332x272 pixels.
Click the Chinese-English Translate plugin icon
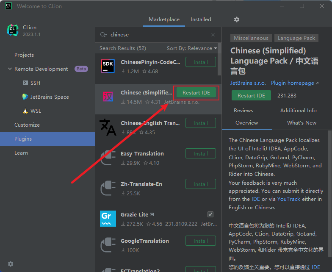pyautogui.click(x=108, y=127)
